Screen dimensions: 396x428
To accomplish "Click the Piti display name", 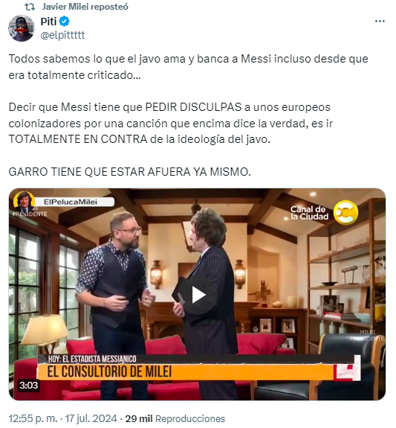I will [x=48, y=22].
